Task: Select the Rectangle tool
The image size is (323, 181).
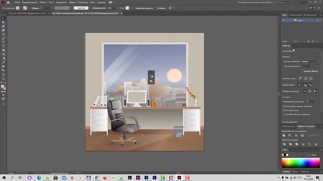Action: point(4,34)
